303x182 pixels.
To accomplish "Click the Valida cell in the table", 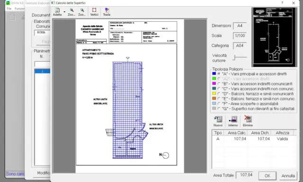I will tap(282, 139).
